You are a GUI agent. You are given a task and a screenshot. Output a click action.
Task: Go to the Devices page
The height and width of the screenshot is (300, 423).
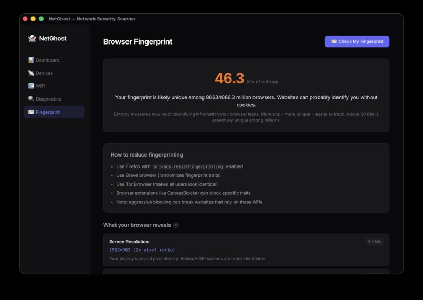point(54,73)
